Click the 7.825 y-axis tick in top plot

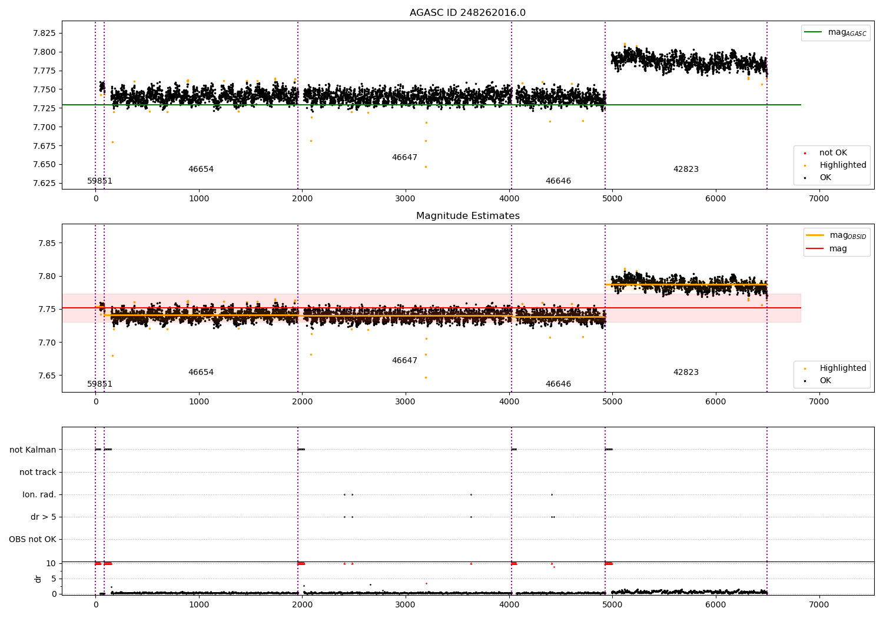45,33
